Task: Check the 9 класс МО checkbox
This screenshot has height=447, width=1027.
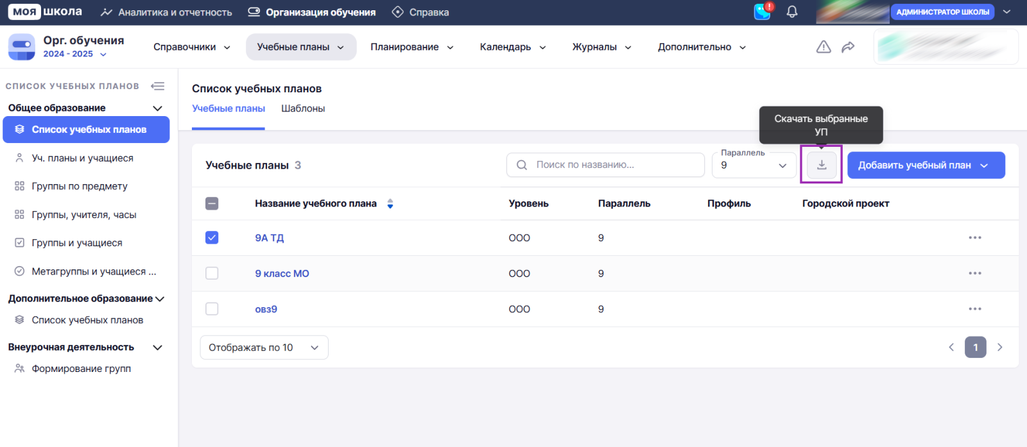Action: click(212, 273)
